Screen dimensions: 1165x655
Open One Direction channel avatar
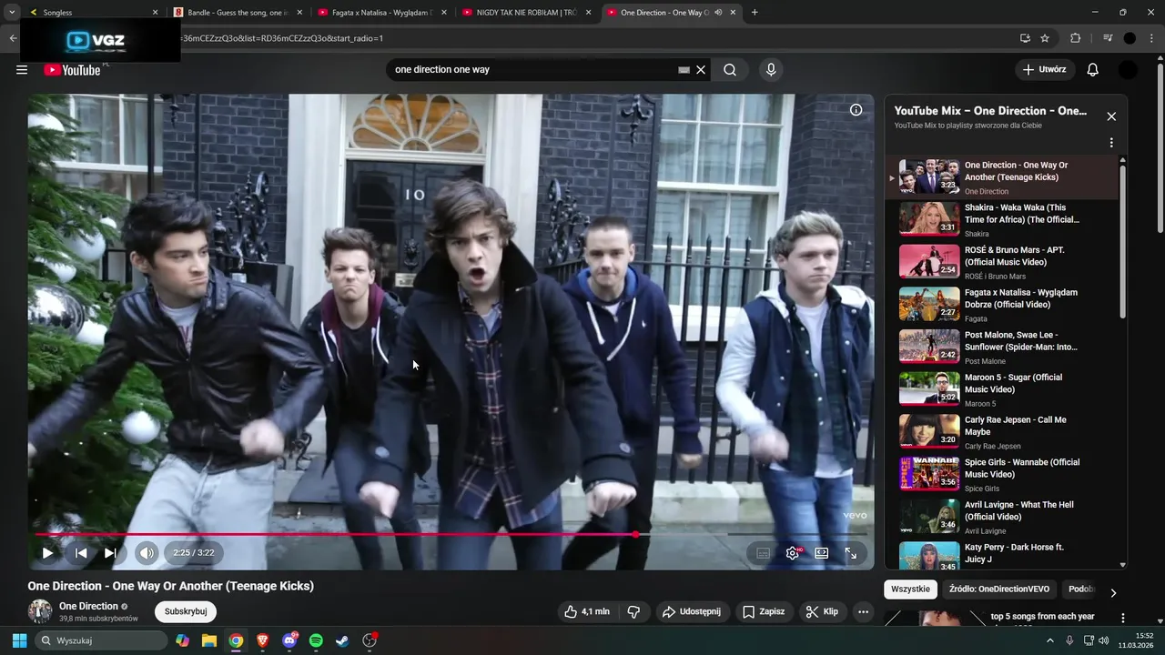pos(40,611)
